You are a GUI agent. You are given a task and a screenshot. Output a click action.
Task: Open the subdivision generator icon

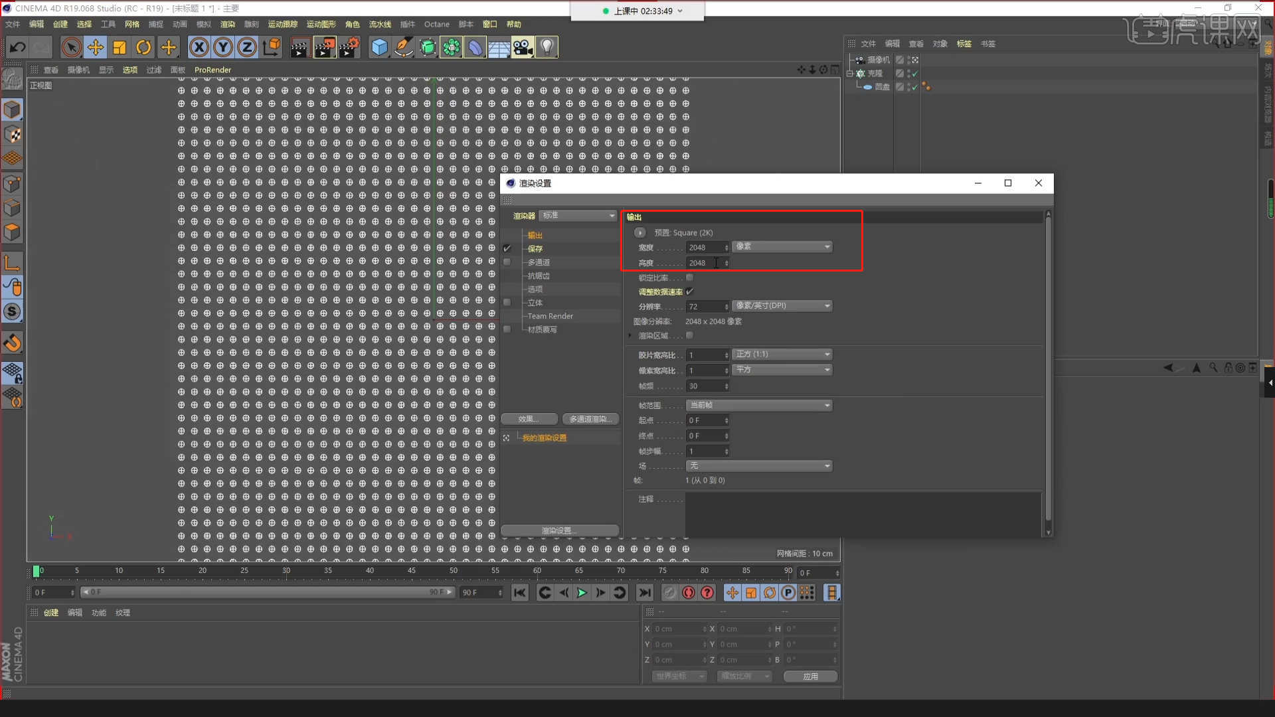pos(428,47)
